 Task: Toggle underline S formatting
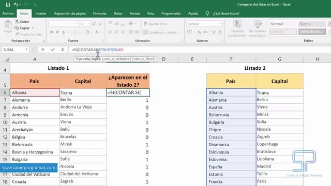[x=64, y=32]
